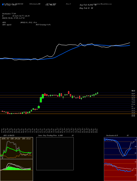Select the 'Day Vol: 0 M' text
Viewport: 137px width, 181px height.
(x=86, y=8)
